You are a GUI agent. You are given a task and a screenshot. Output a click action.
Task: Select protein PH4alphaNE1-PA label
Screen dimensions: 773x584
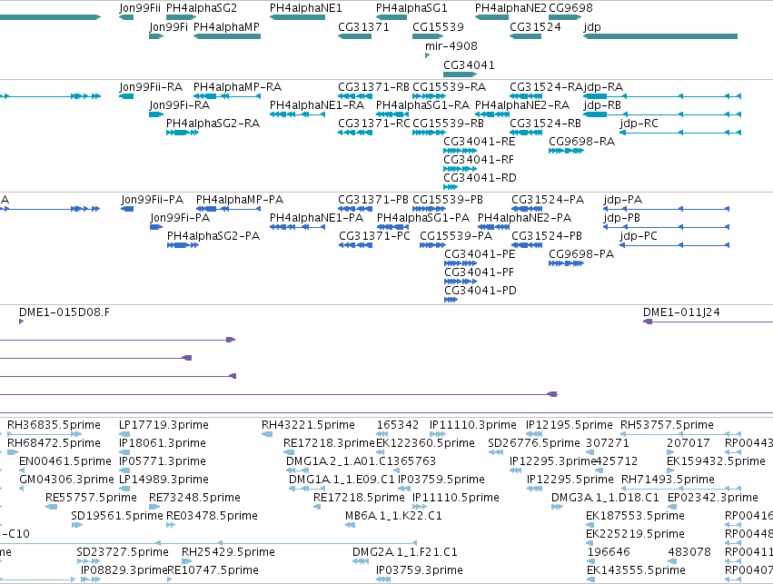(x=316, y=218)
